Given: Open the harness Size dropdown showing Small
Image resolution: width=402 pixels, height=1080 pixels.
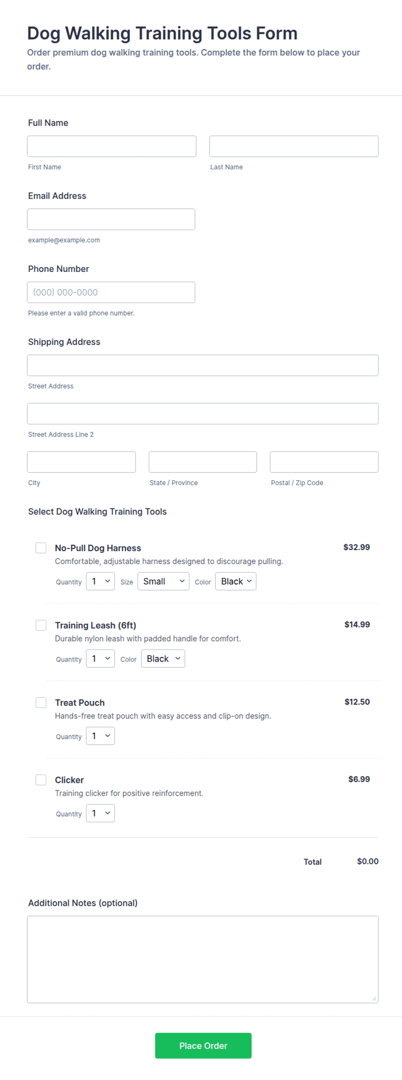Looking at the screenshot, I should coord(163,581).
